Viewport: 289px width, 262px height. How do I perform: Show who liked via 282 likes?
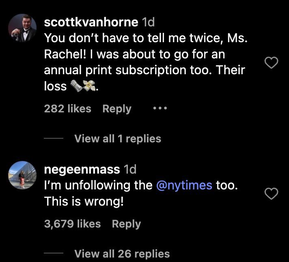pos(68,109)
